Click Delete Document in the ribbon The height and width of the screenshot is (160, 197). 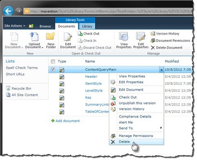(x=167, y=48)
